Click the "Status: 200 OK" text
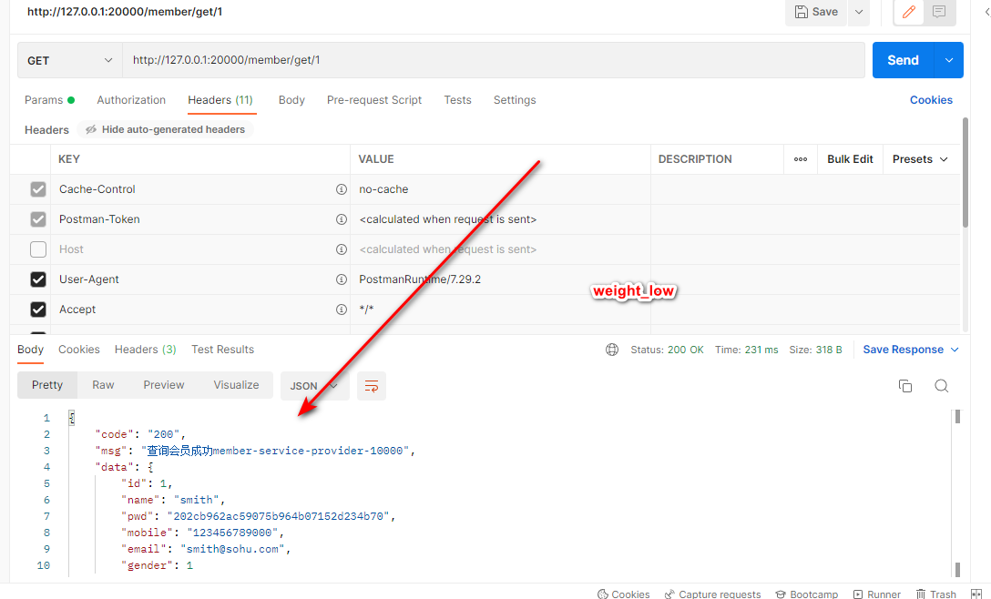 667,350
